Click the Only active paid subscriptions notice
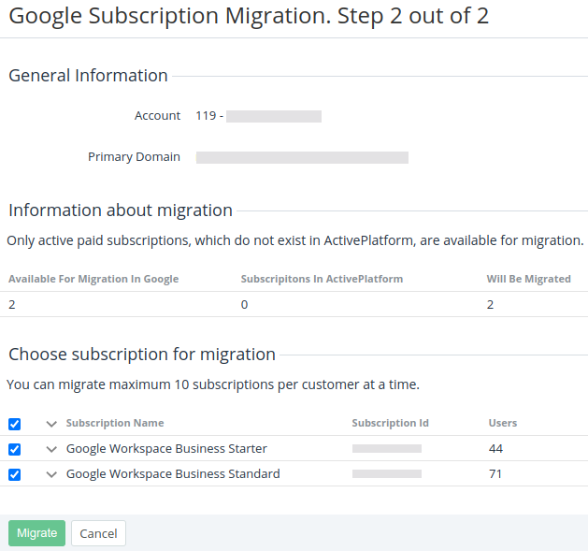 coord(295,240)
